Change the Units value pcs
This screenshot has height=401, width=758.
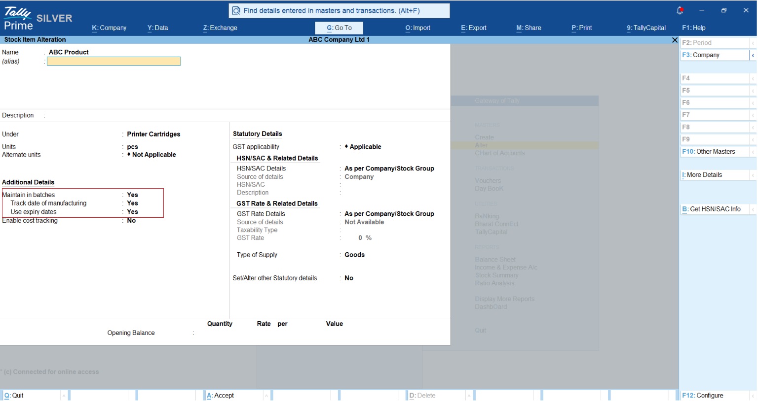(132, 147)
